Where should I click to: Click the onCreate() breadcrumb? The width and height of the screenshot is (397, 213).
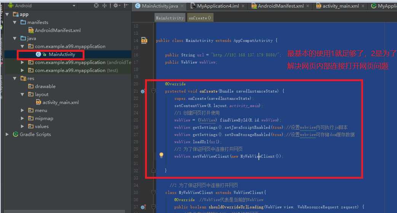(x=200, y=18)
